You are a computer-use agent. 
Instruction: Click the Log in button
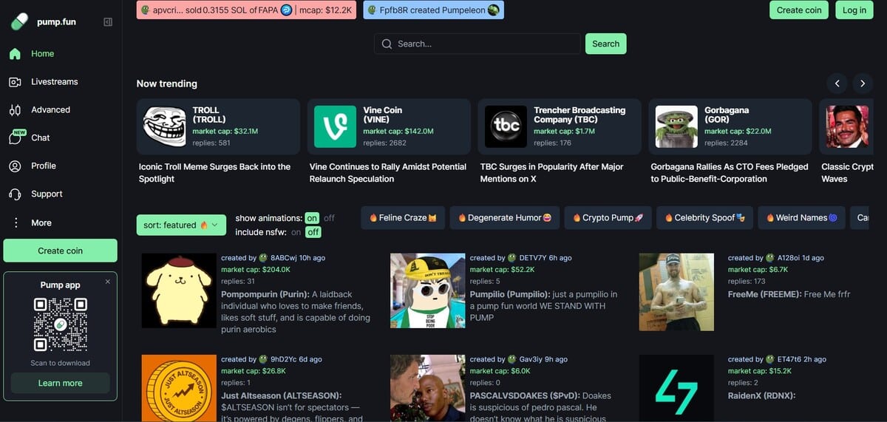click(x=854, y=10)
